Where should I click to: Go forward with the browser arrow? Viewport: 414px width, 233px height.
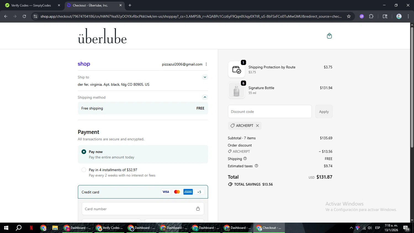point(15,16)
